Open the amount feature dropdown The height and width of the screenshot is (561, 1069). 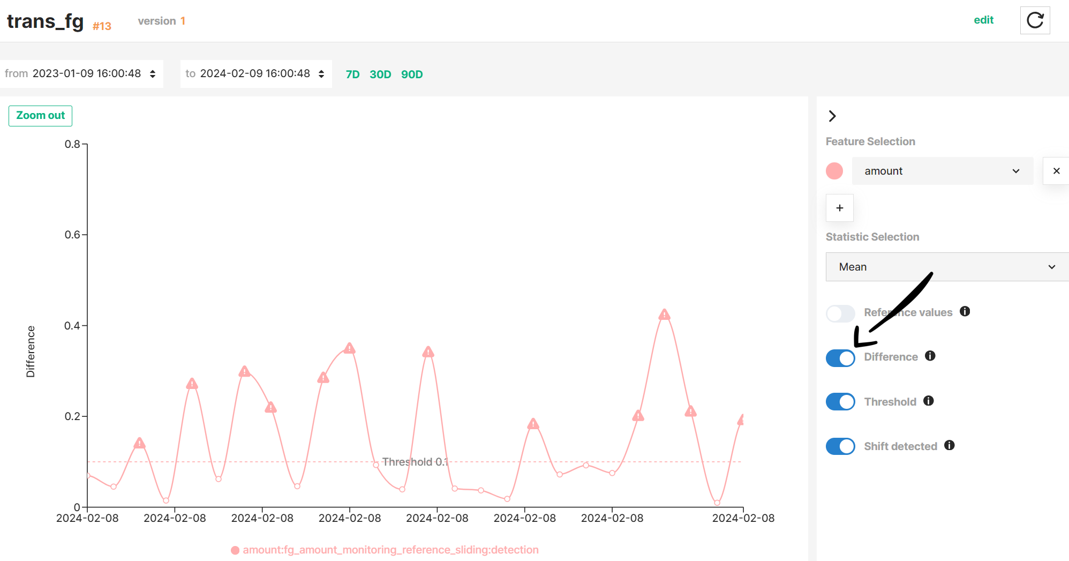(942, 171)
